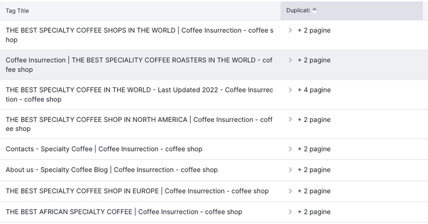Click '+ 2 pagine' in COFFEE SHOPS IN THE WORLD row

coord(314,31)
